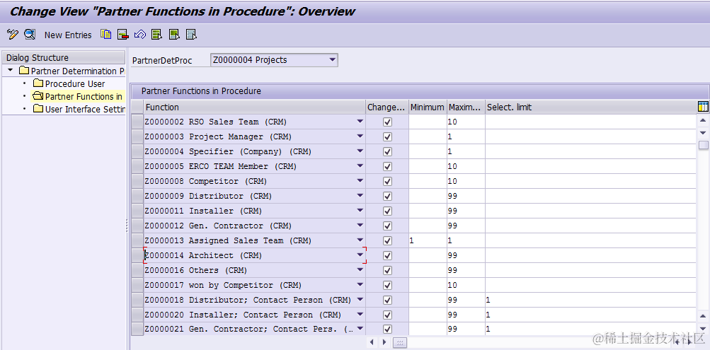The width and height of the screenshot is (710, 350).
Task: Toggle Changeable checkbox for Z0000018 Distributor; Contact Person
Action: tap(387, 300)
